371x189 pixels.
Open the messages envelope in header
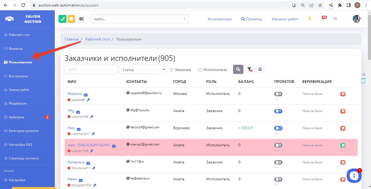(335, 19)
